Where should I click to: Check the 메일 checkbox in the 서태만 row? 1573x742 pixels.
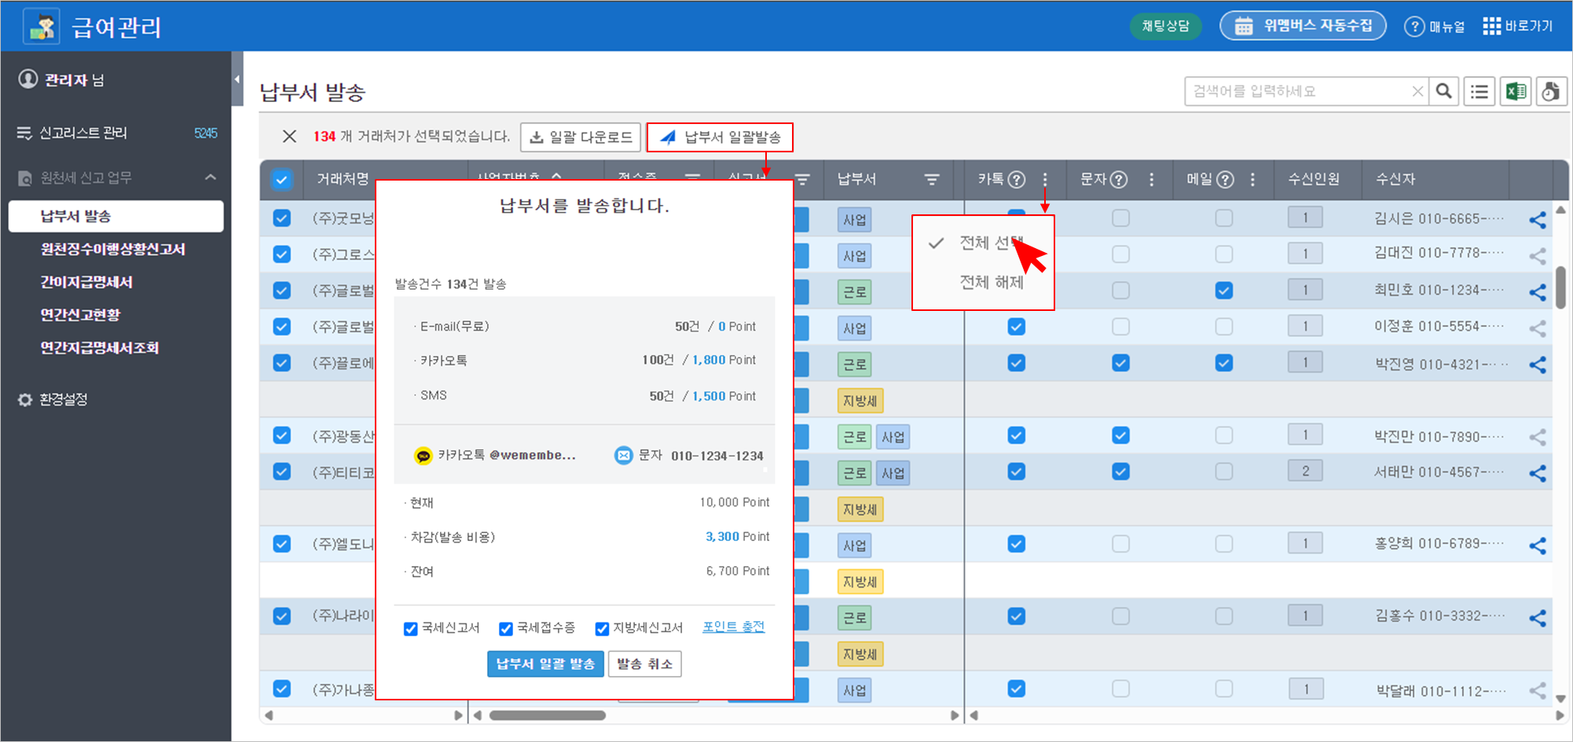[1224, 471]
